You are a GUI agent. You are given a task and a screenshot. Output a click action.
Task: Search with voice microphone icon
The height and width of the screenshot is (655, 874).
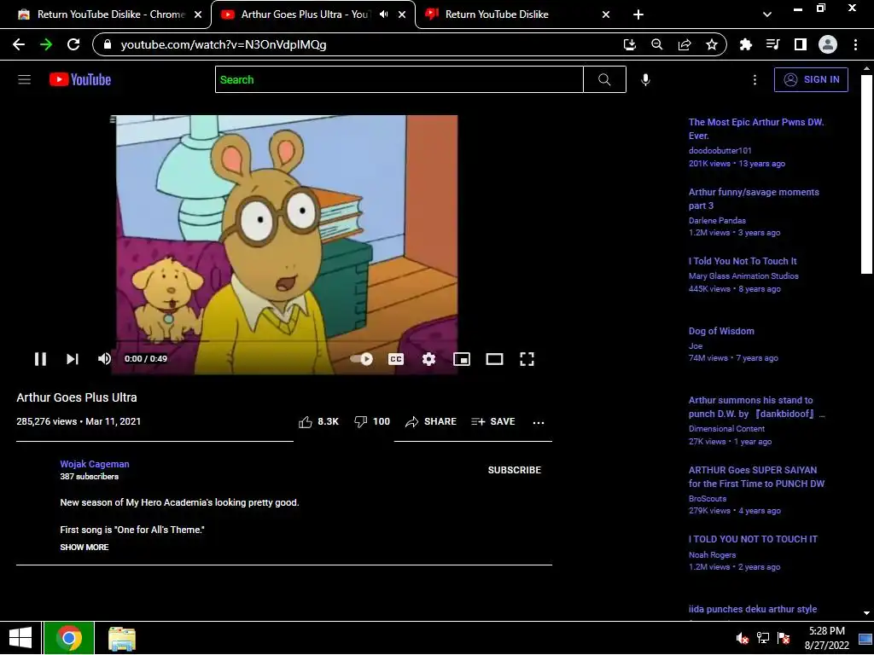645,79
